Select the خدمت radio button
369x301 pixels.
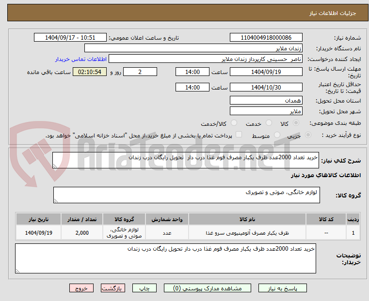[x=269, y=123]
